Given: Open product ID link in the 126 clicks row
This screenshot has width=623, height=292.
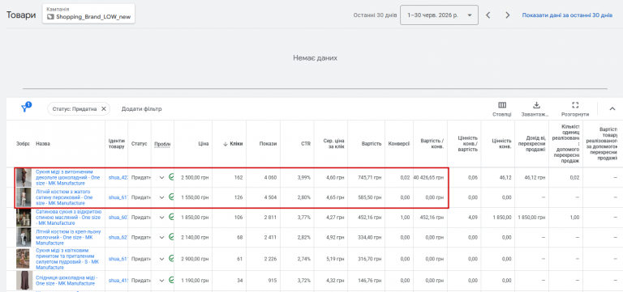Looking at the screenshot, I should point(118,197).
